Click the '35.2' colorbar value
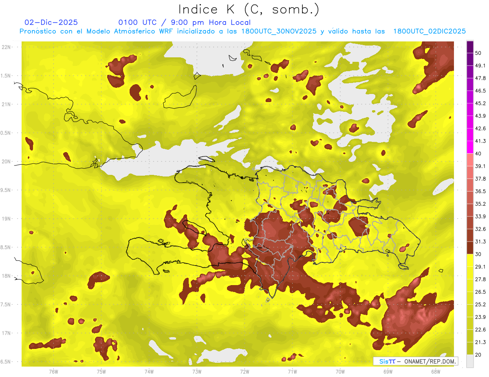 (x=480, y=204)
